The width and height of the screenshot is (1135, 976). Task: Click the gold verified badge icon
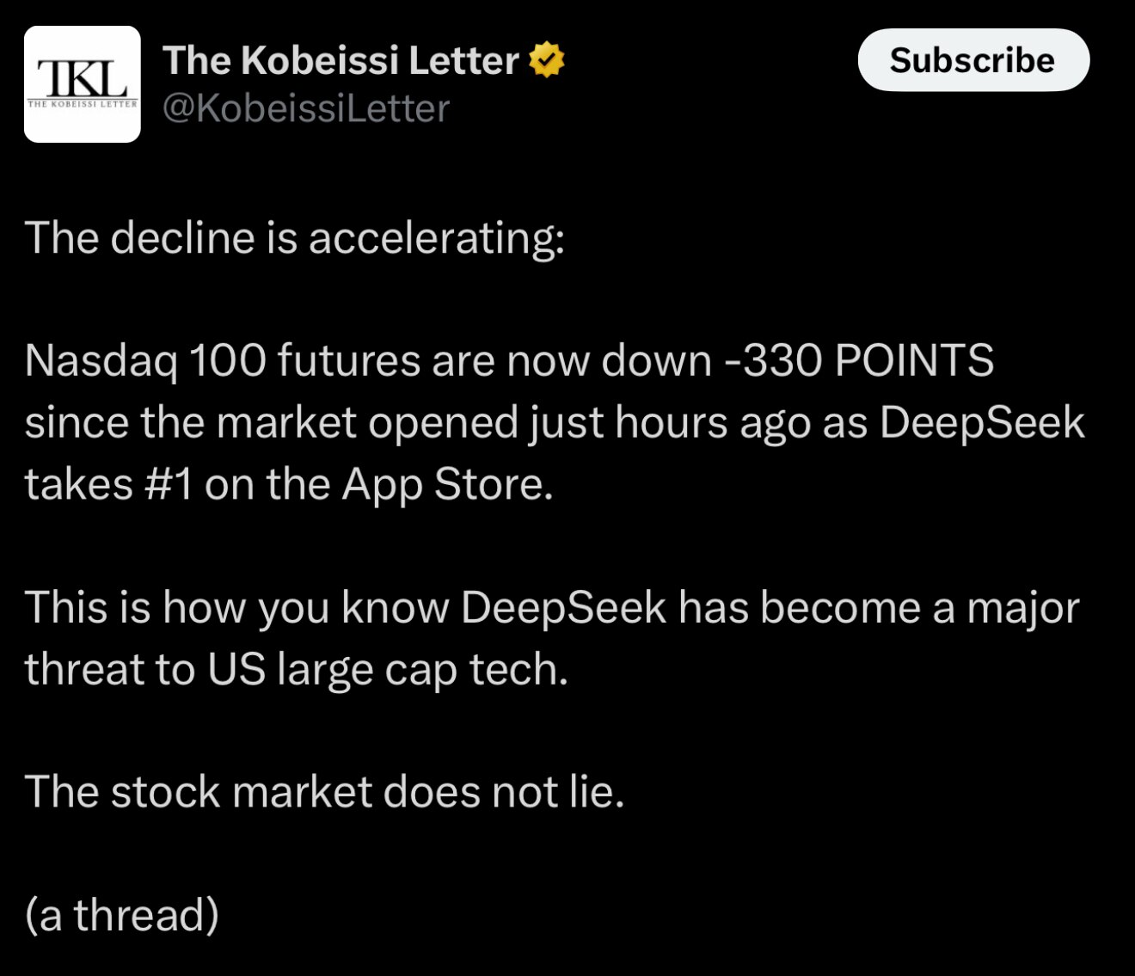[x=546, y=60]
